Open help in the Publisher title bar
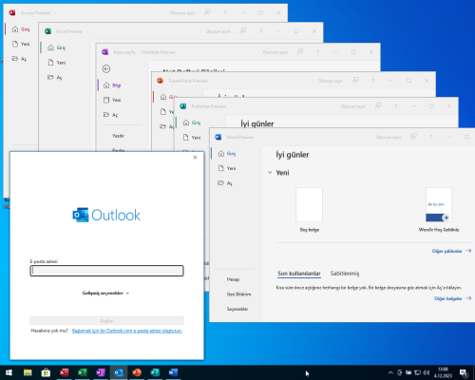This screenshot has width=475, height=380. coord(395,106)
